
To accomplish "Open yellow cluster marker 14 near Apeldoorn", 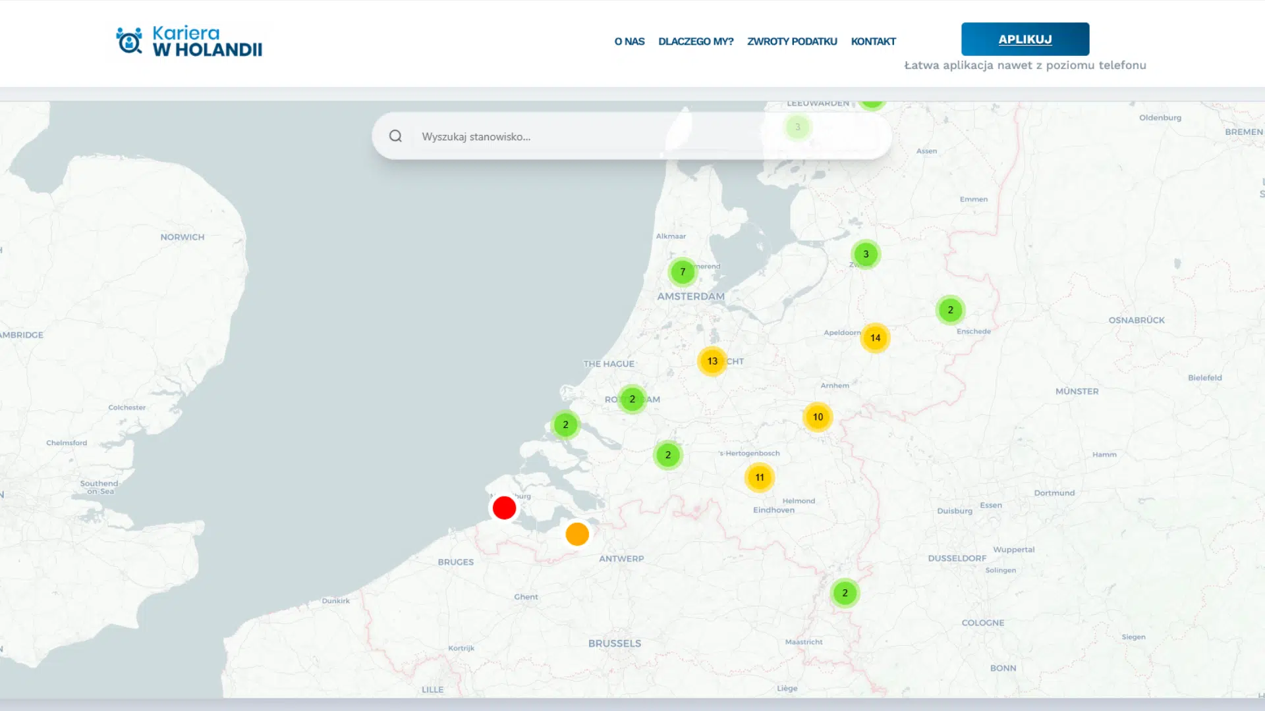I will pos(875,338).
